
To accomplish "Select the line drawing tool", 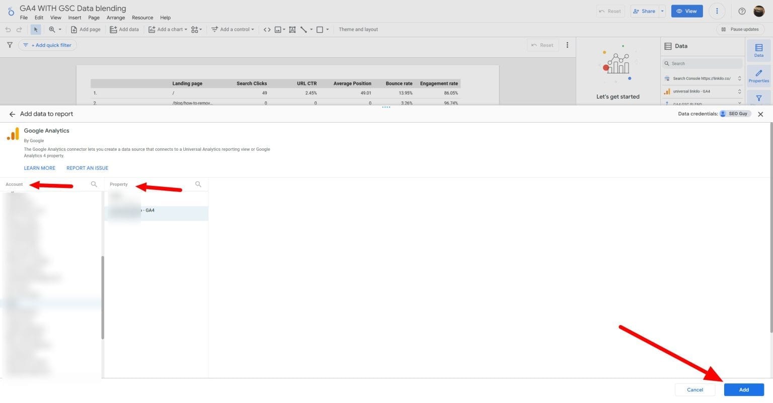I will click(304, 29).
